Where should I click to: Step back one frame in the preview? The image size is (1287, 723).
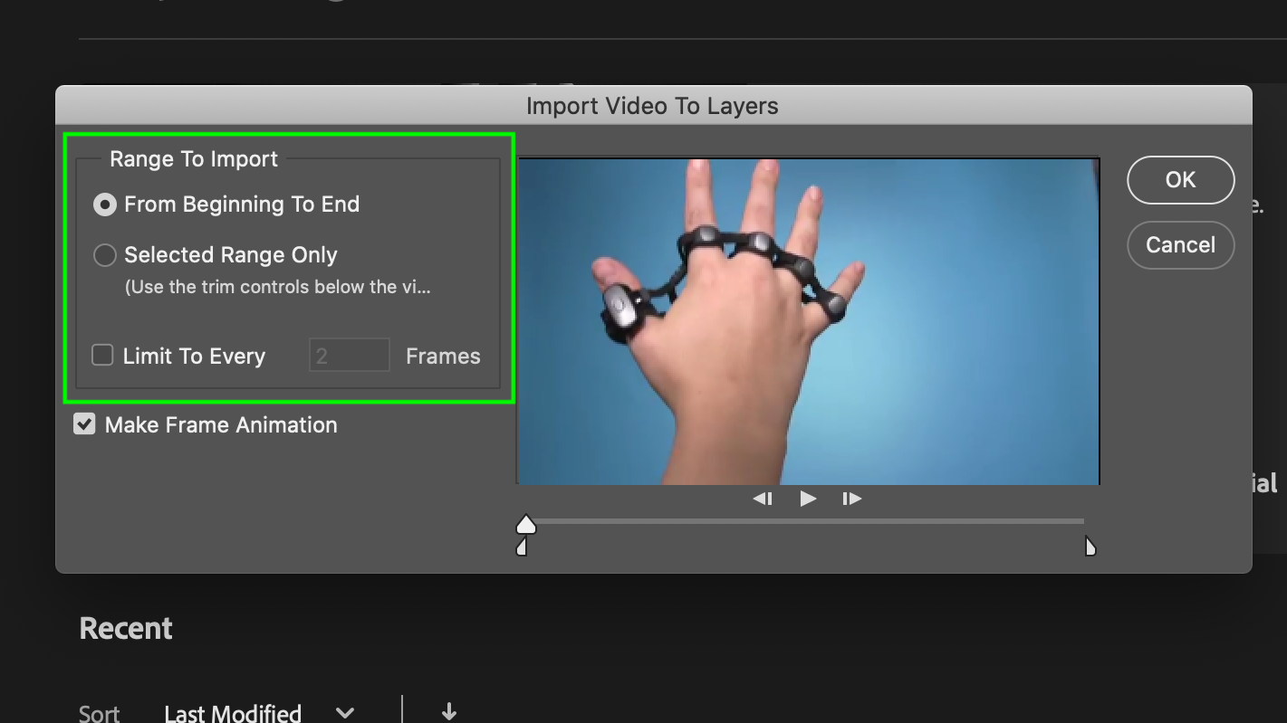pos(763,498)
